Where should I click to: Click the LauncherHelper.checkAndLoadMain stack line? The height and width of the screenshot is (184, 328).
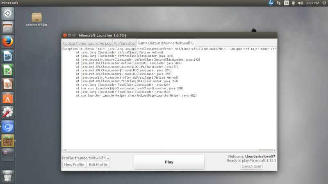pyautogui.click(x=136, y=95)
